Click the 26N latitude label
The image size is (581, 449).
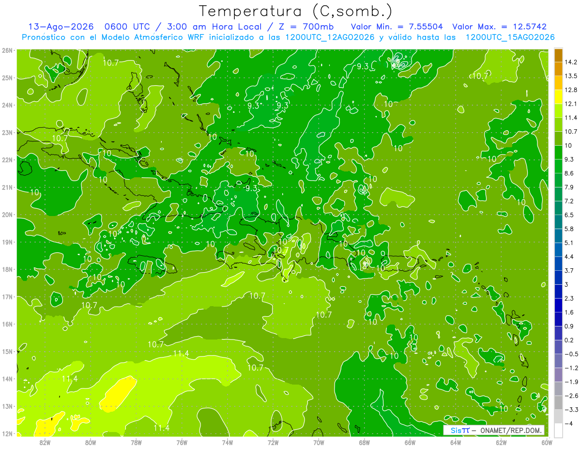[x=7, y=50]
